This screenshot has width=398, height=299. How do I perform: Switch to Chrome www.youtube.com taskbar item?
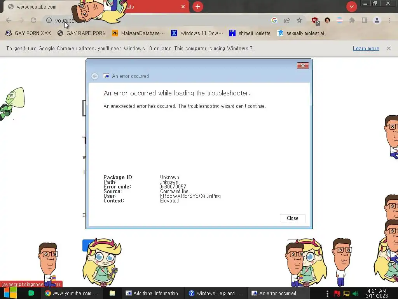[72, 293]
